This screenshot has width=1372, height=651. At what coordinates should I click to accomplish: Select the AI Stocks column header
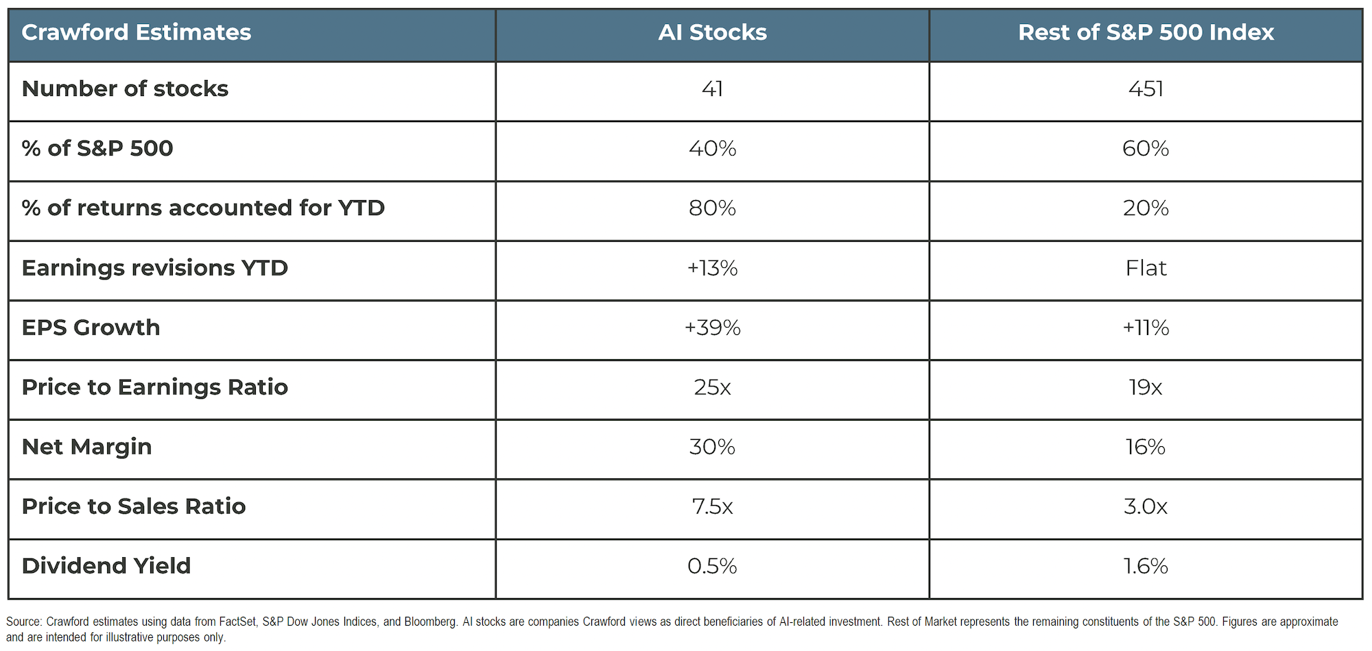[712, 35]
